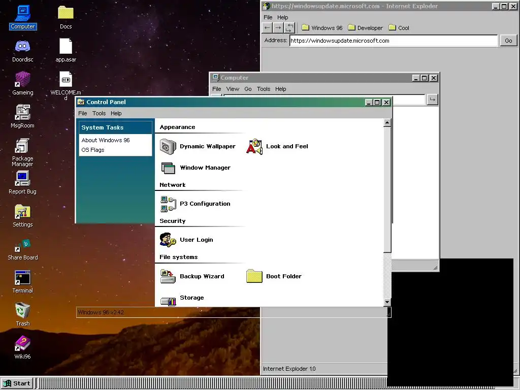
Task: Click the Start button
Action: (x=17, y=383)
